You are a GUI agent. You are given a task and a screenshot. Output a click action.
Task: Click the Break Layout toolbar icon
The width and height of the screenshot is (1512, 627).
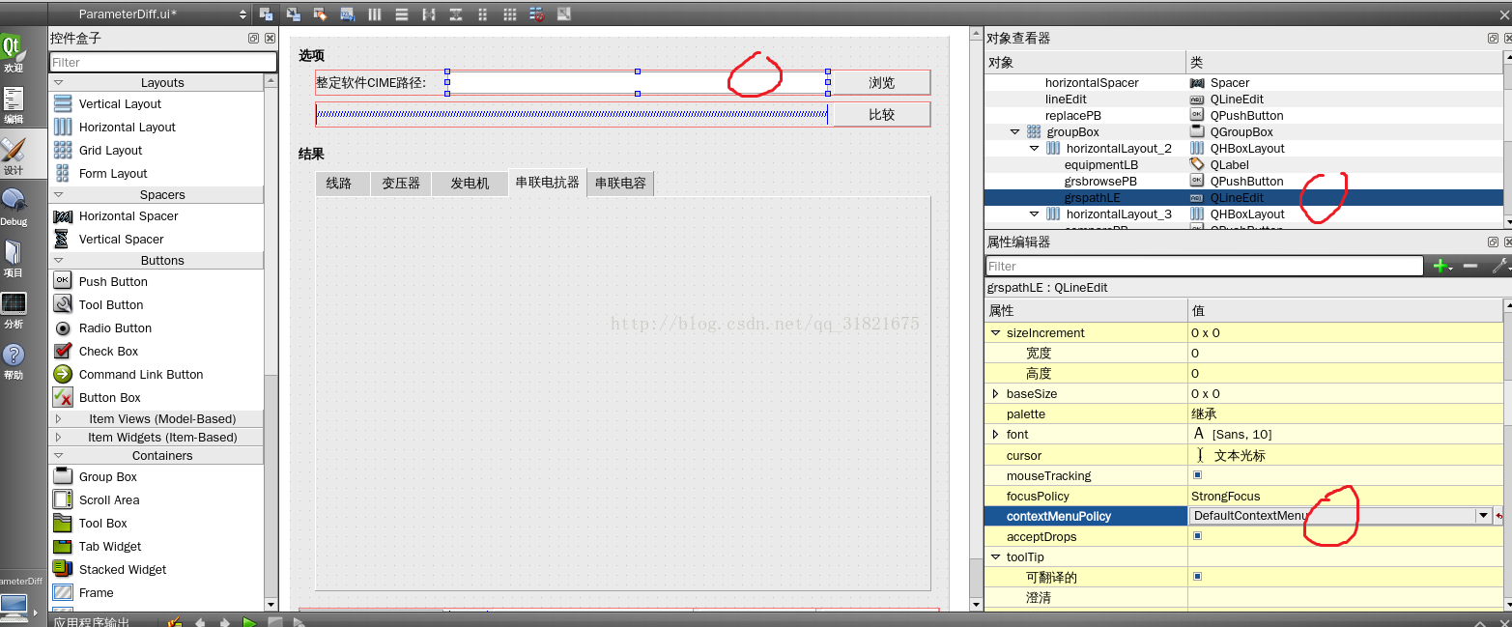point(536,14)
